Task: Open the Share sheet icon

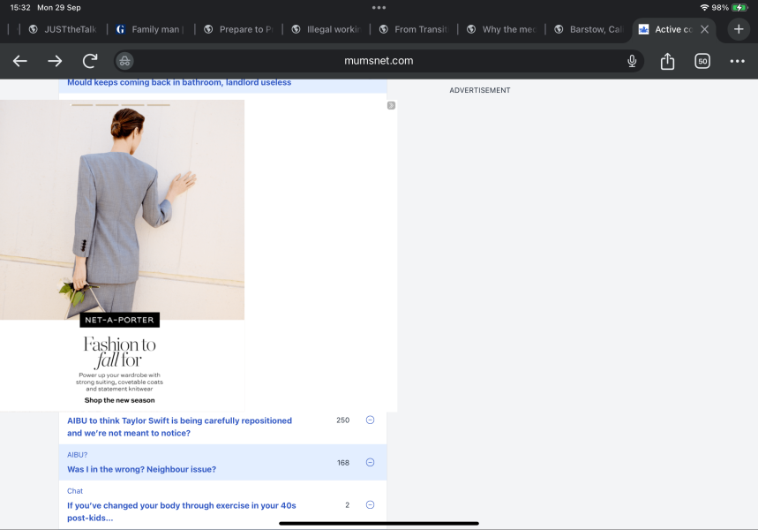Action: coord(667,61)
